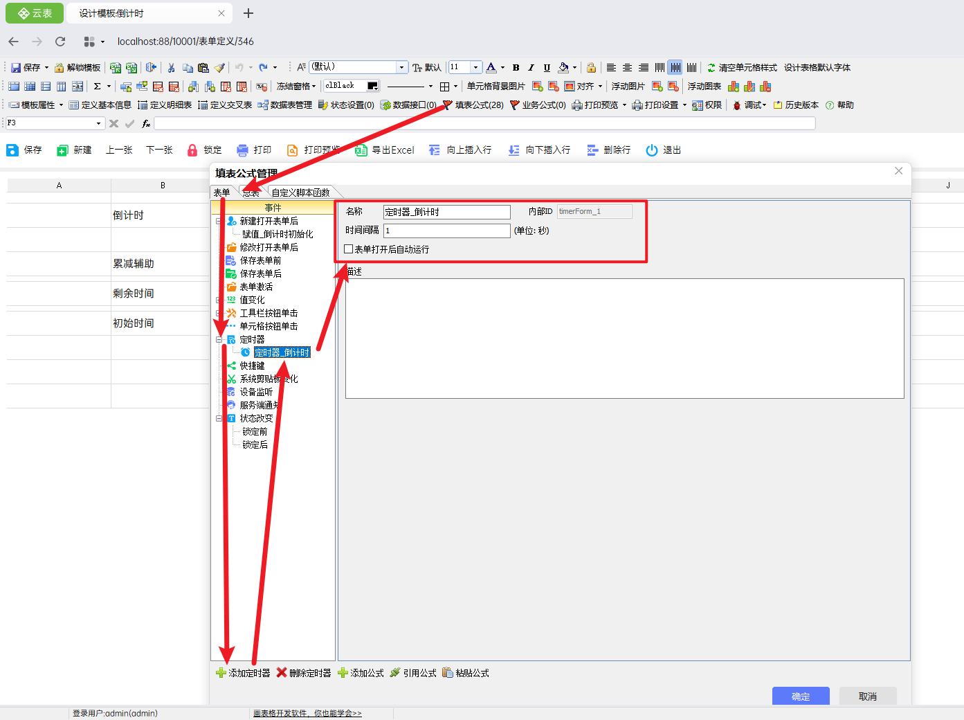This screenshot has height=720, width=964.
Task: Click the 清空单元格样式 refresh icon
Action: pos(711,68)
